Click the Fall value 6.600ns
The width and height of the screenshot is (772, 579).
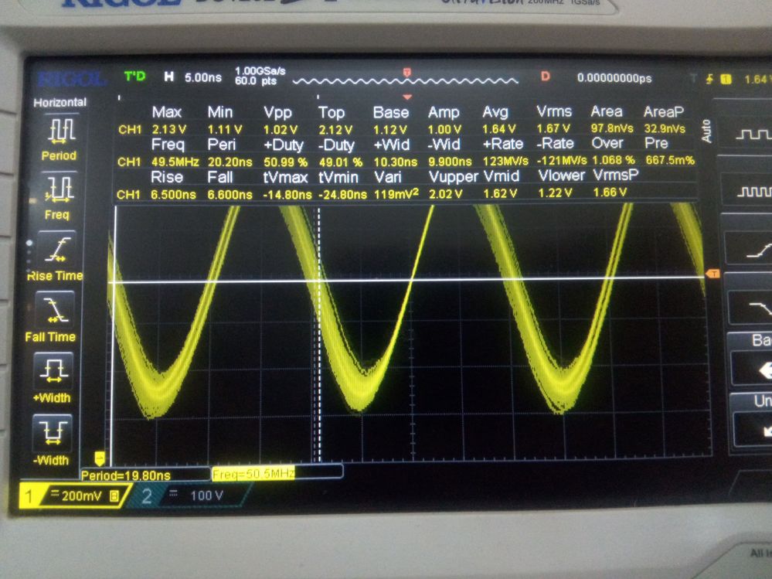pyautogui.click(x=230, y=195)
